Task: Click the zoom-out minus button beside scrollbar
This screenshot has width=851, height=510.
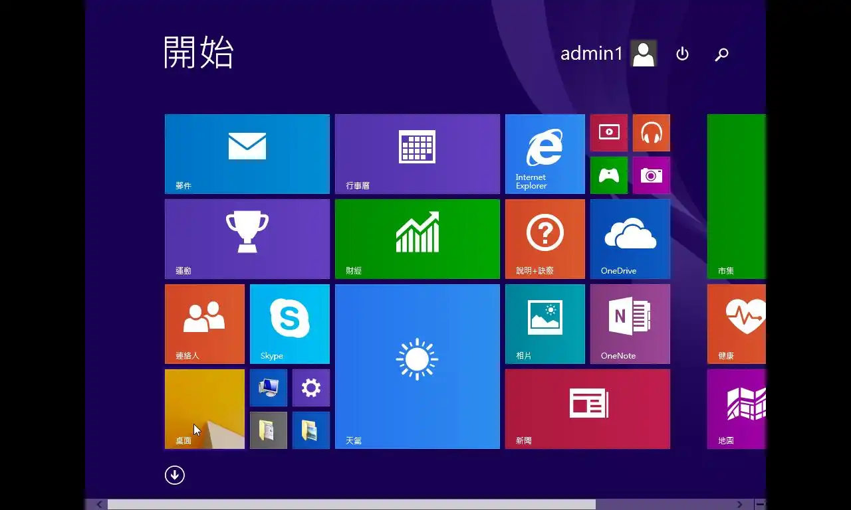Action: (x=761, y=505)
